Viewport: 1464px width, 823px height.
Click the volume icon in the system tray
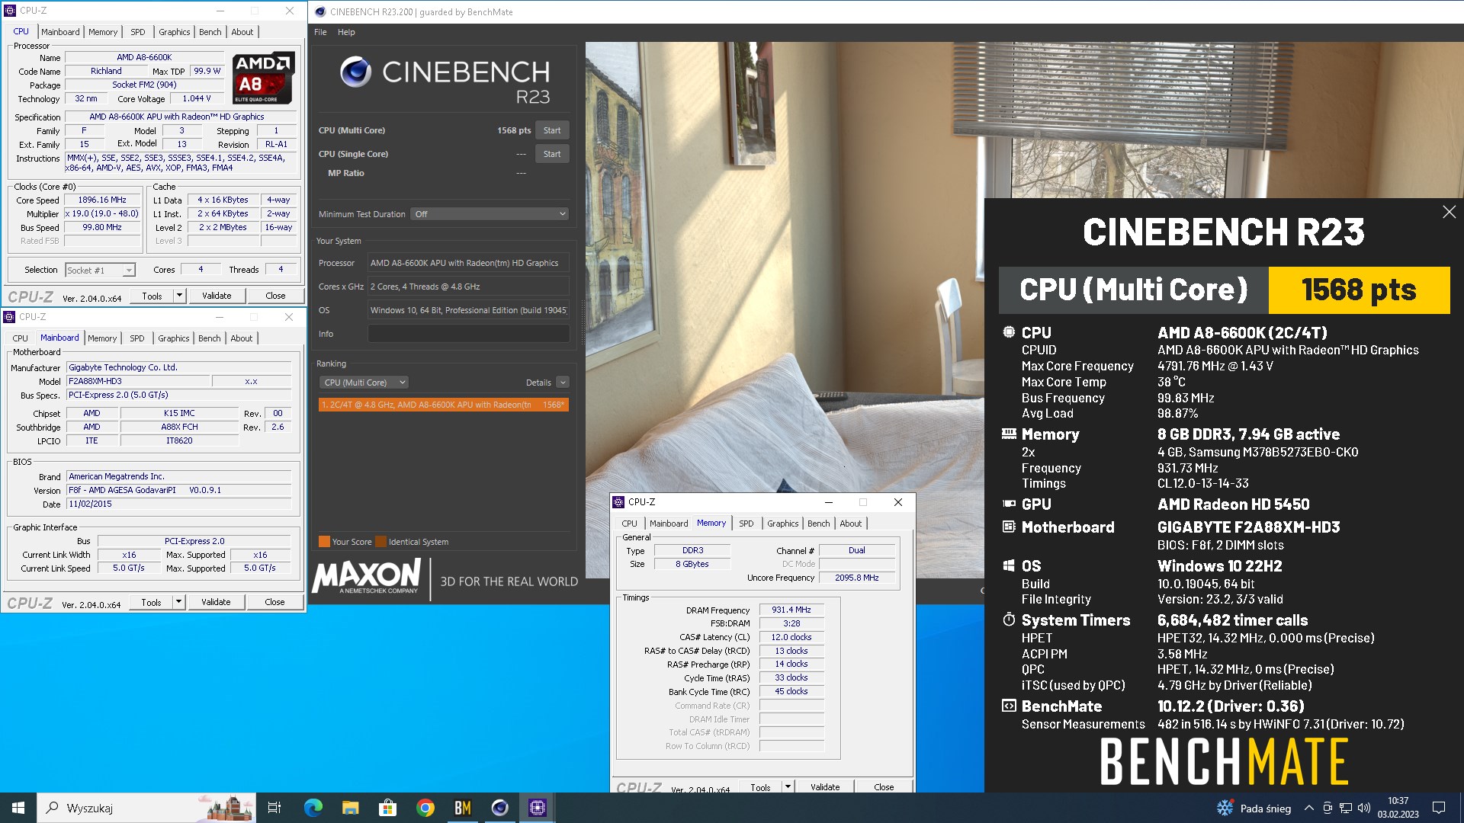click(x=1364, y=808)
